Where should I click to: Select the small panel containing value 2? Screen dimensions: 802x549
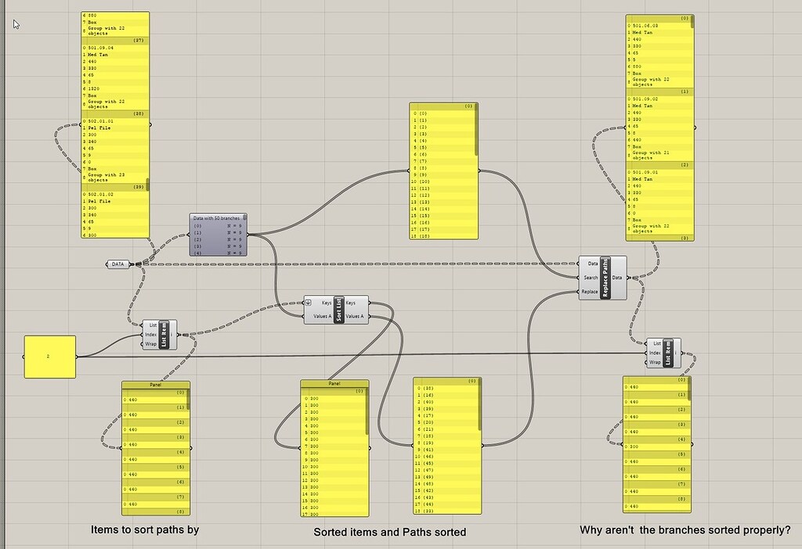(x=49, y=355)
